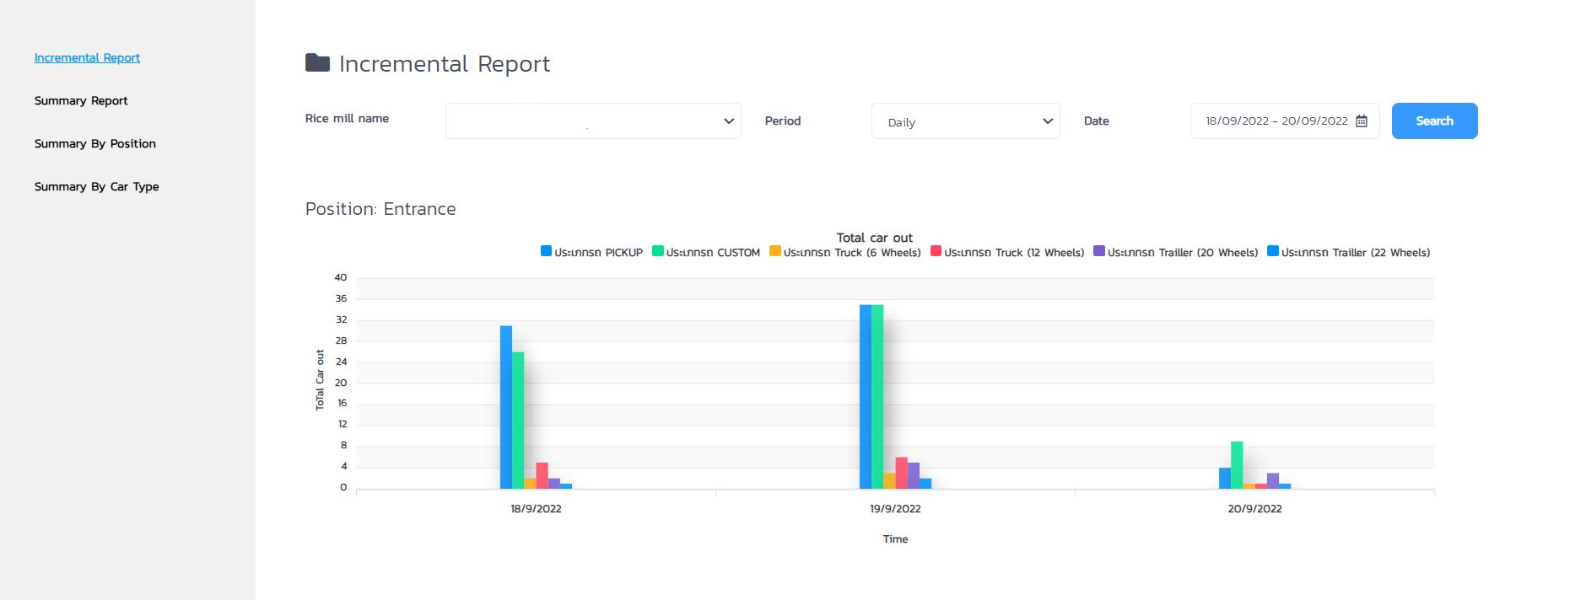
Task: Toggle PICKUP series in chart legend
Action: pos(591,252)
